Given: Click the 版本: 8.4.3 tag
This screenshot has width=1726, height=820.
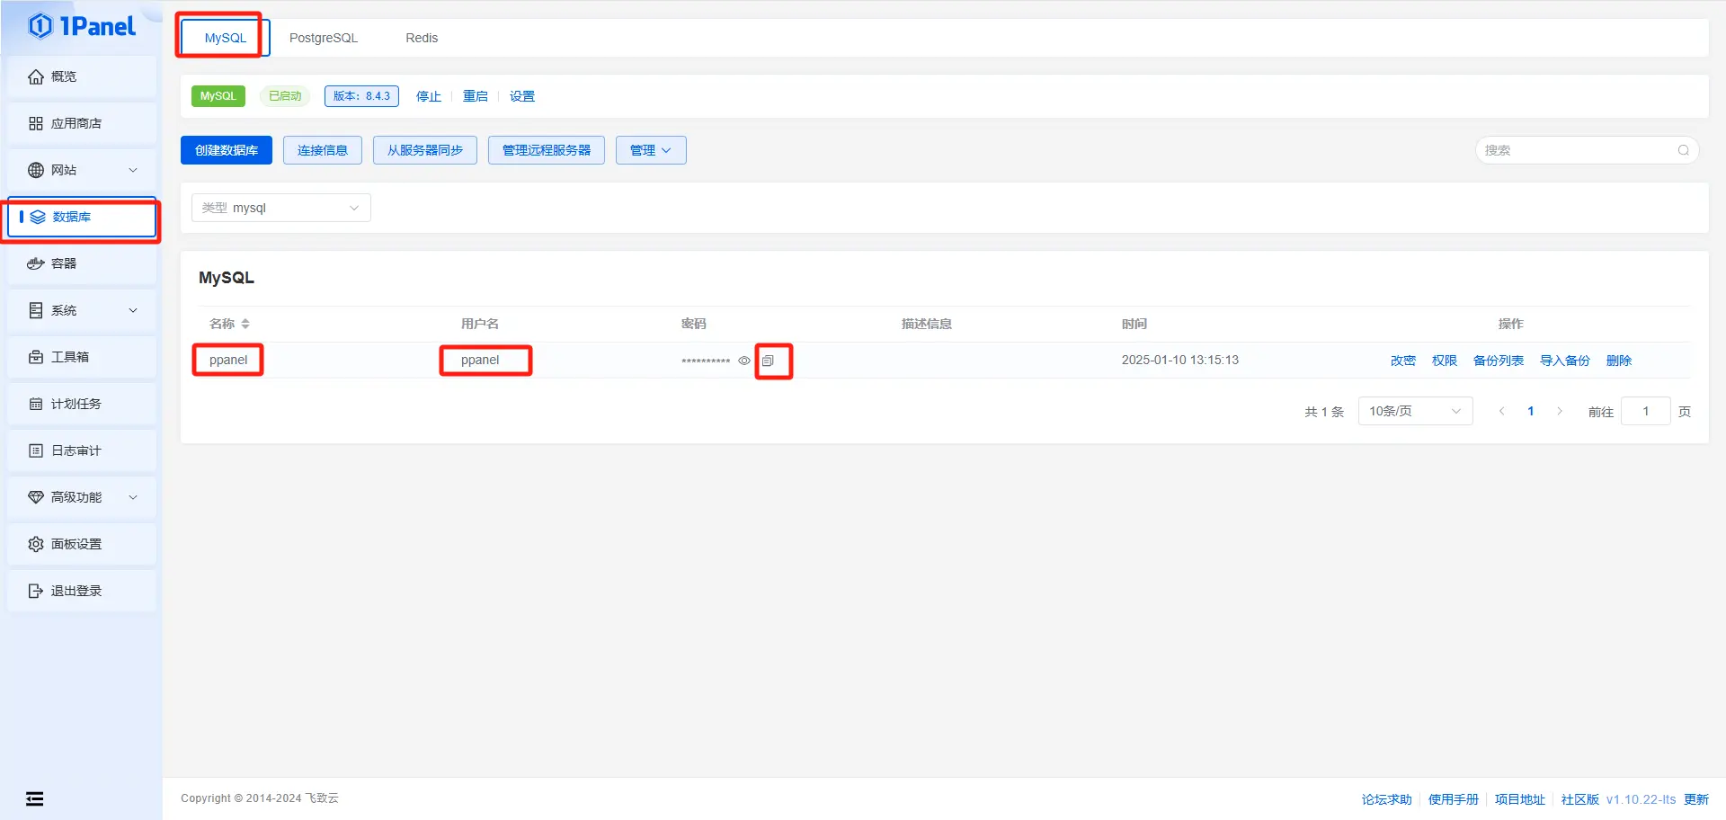Looking at the screenshot, I should (361, 96).
